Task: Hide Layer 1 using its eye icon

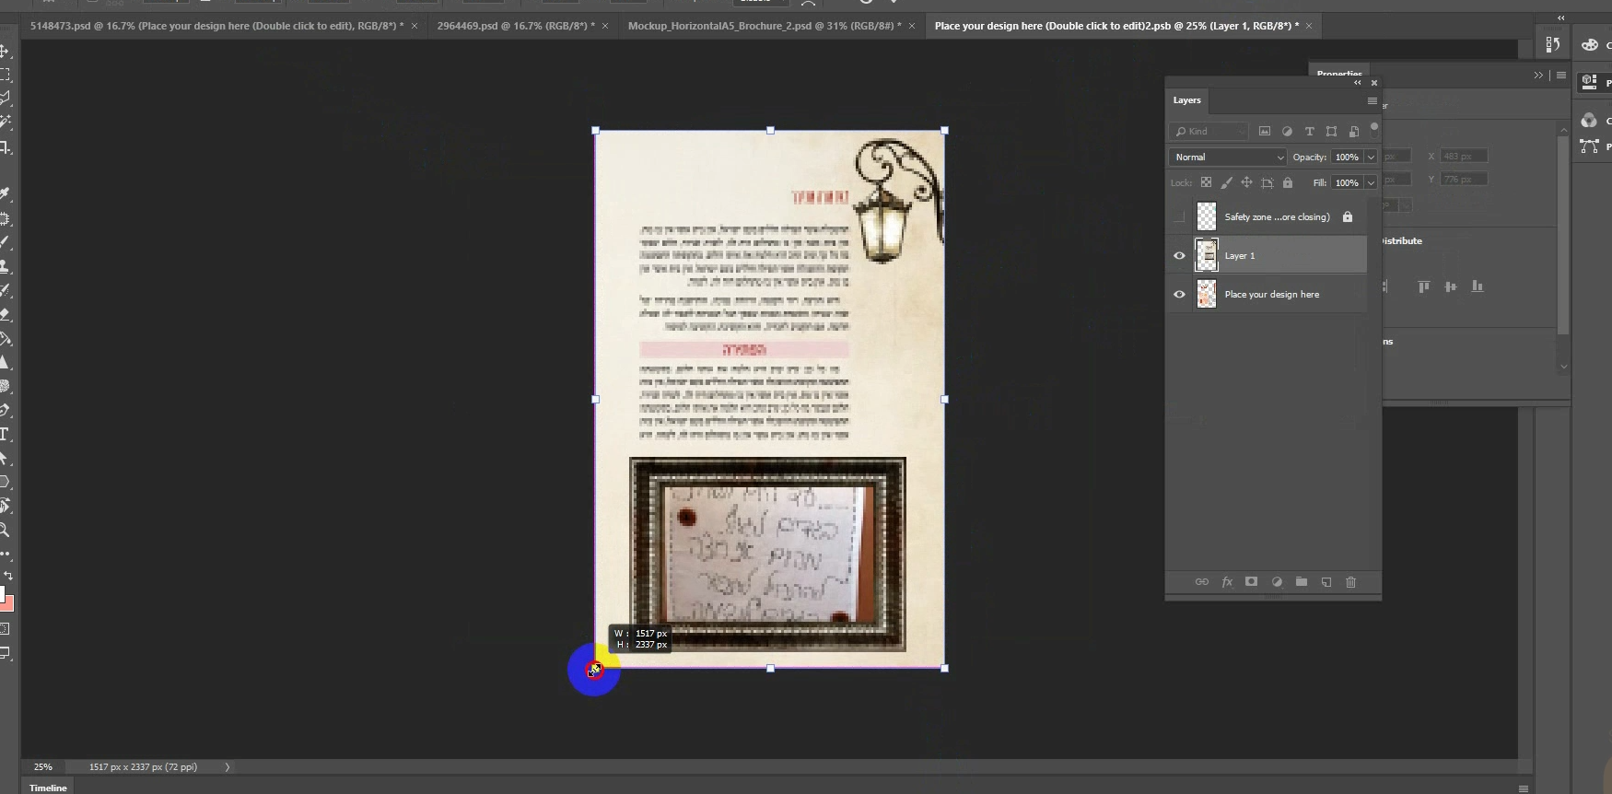Action: 1179,256
